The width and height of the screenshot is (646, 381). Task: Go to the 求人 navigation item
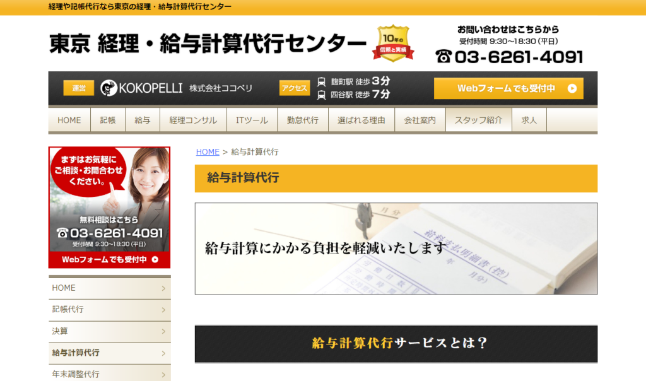(529, 120)
